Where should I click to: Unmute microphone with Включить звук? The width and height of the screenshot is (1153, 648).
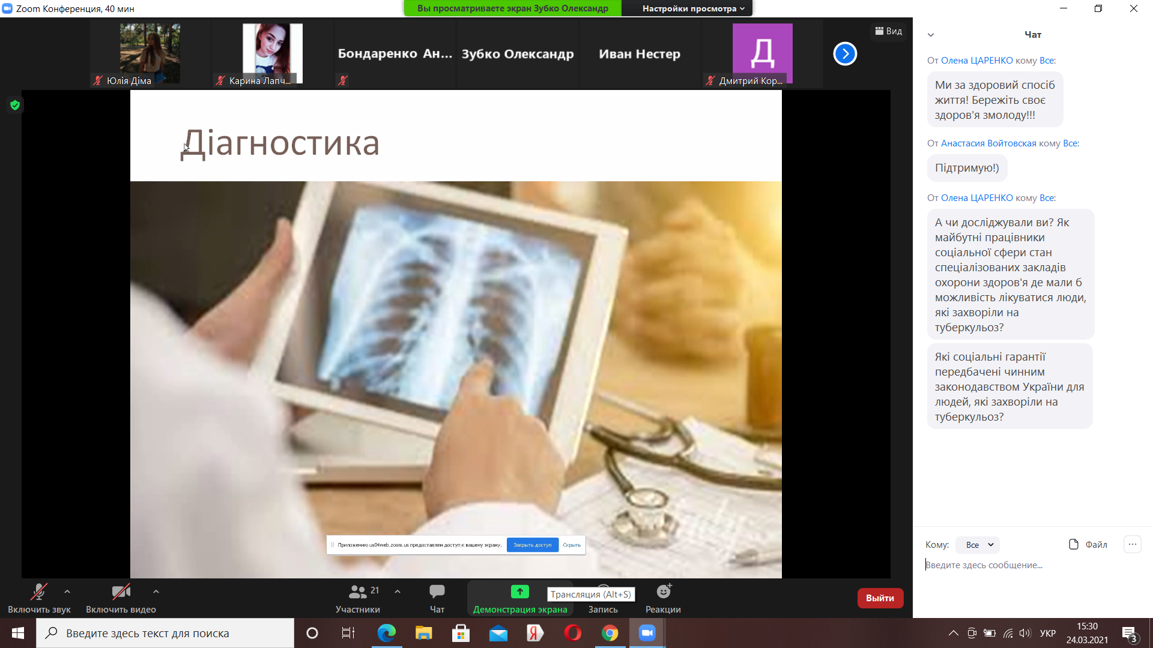[39, 592]
